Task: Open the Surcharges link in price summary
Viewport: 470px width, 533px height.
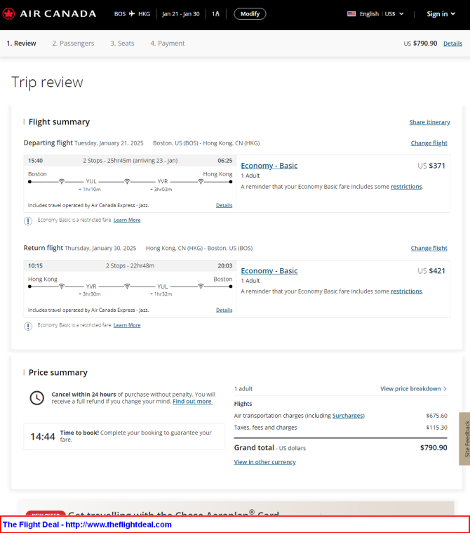Action: point(347,416)
